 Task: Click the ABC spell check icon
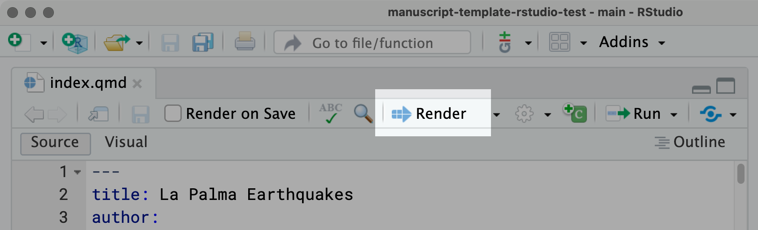(331, 114)
